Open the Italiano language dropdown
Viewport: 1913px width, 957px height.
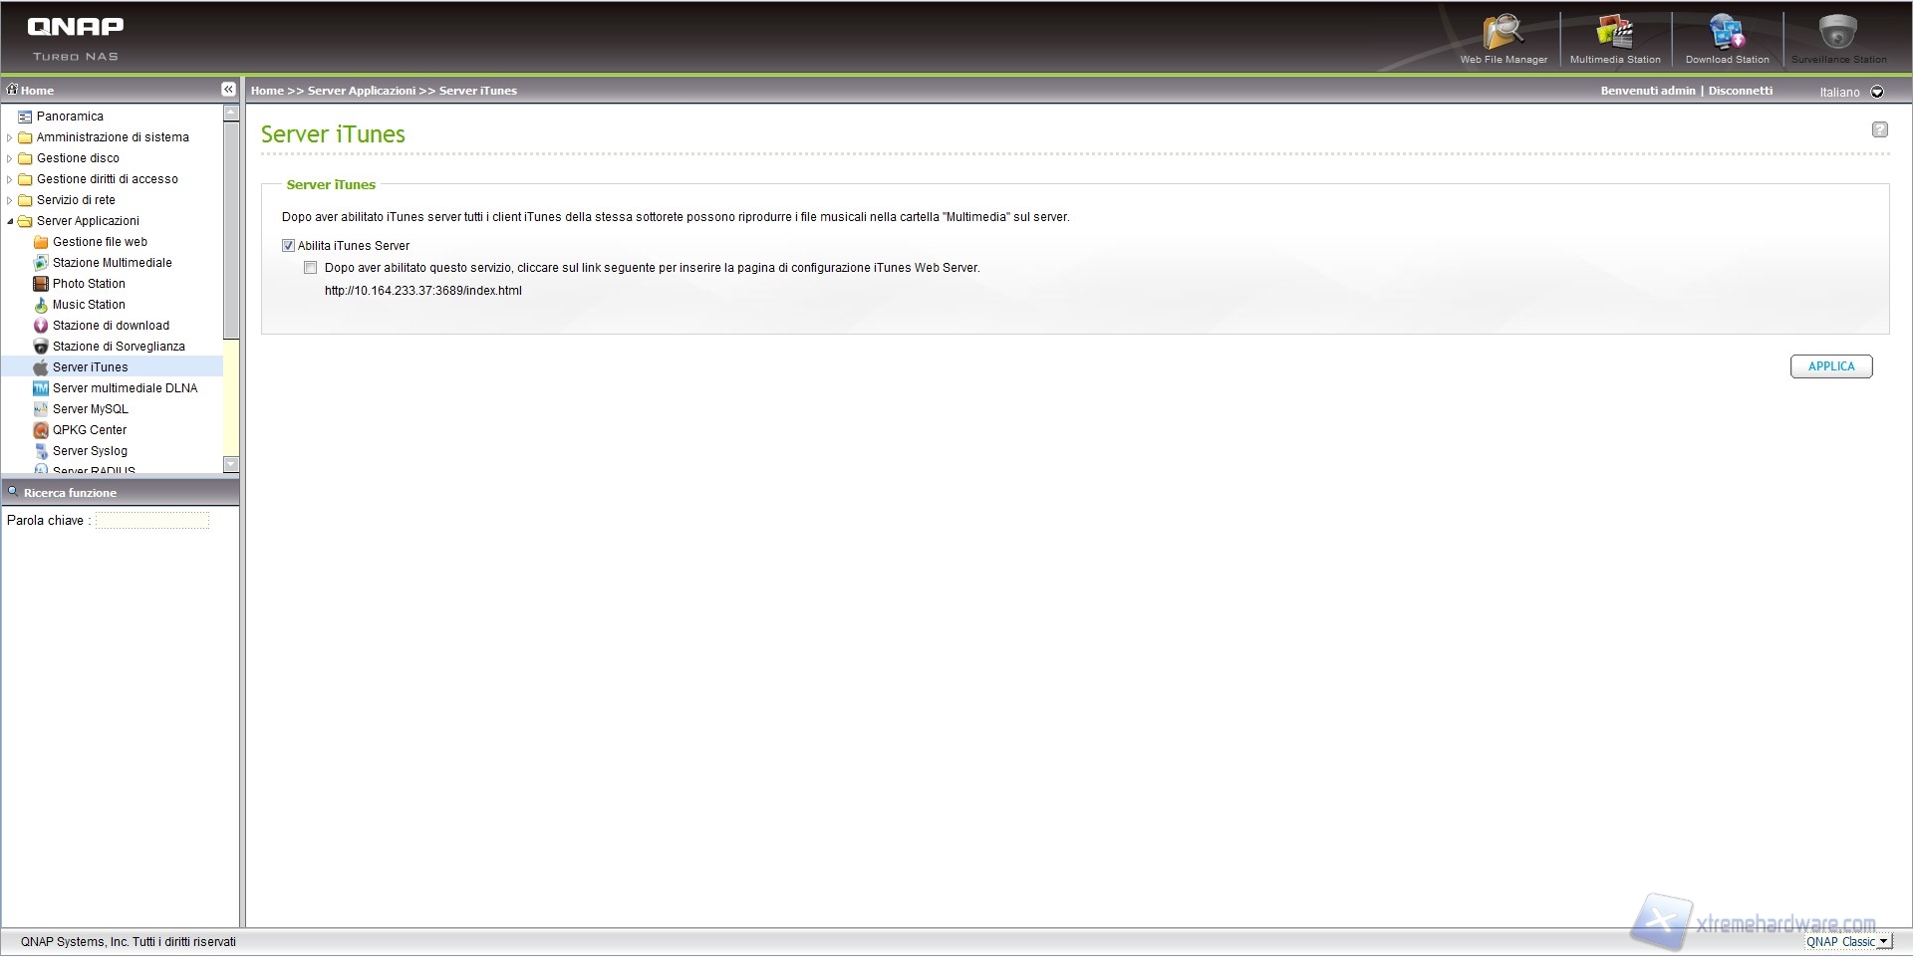pyautogui.click(x=1877, y=92)
